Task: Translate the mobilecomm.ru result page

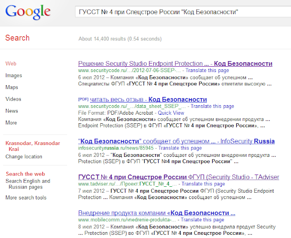Action: [202, 220]
